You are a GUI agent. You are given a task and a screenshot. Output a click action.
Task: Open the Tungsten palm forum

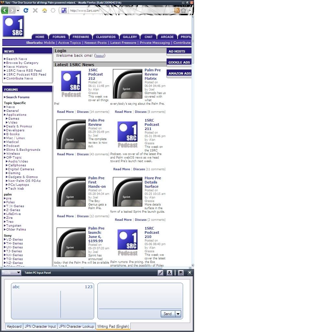point(14,226)
